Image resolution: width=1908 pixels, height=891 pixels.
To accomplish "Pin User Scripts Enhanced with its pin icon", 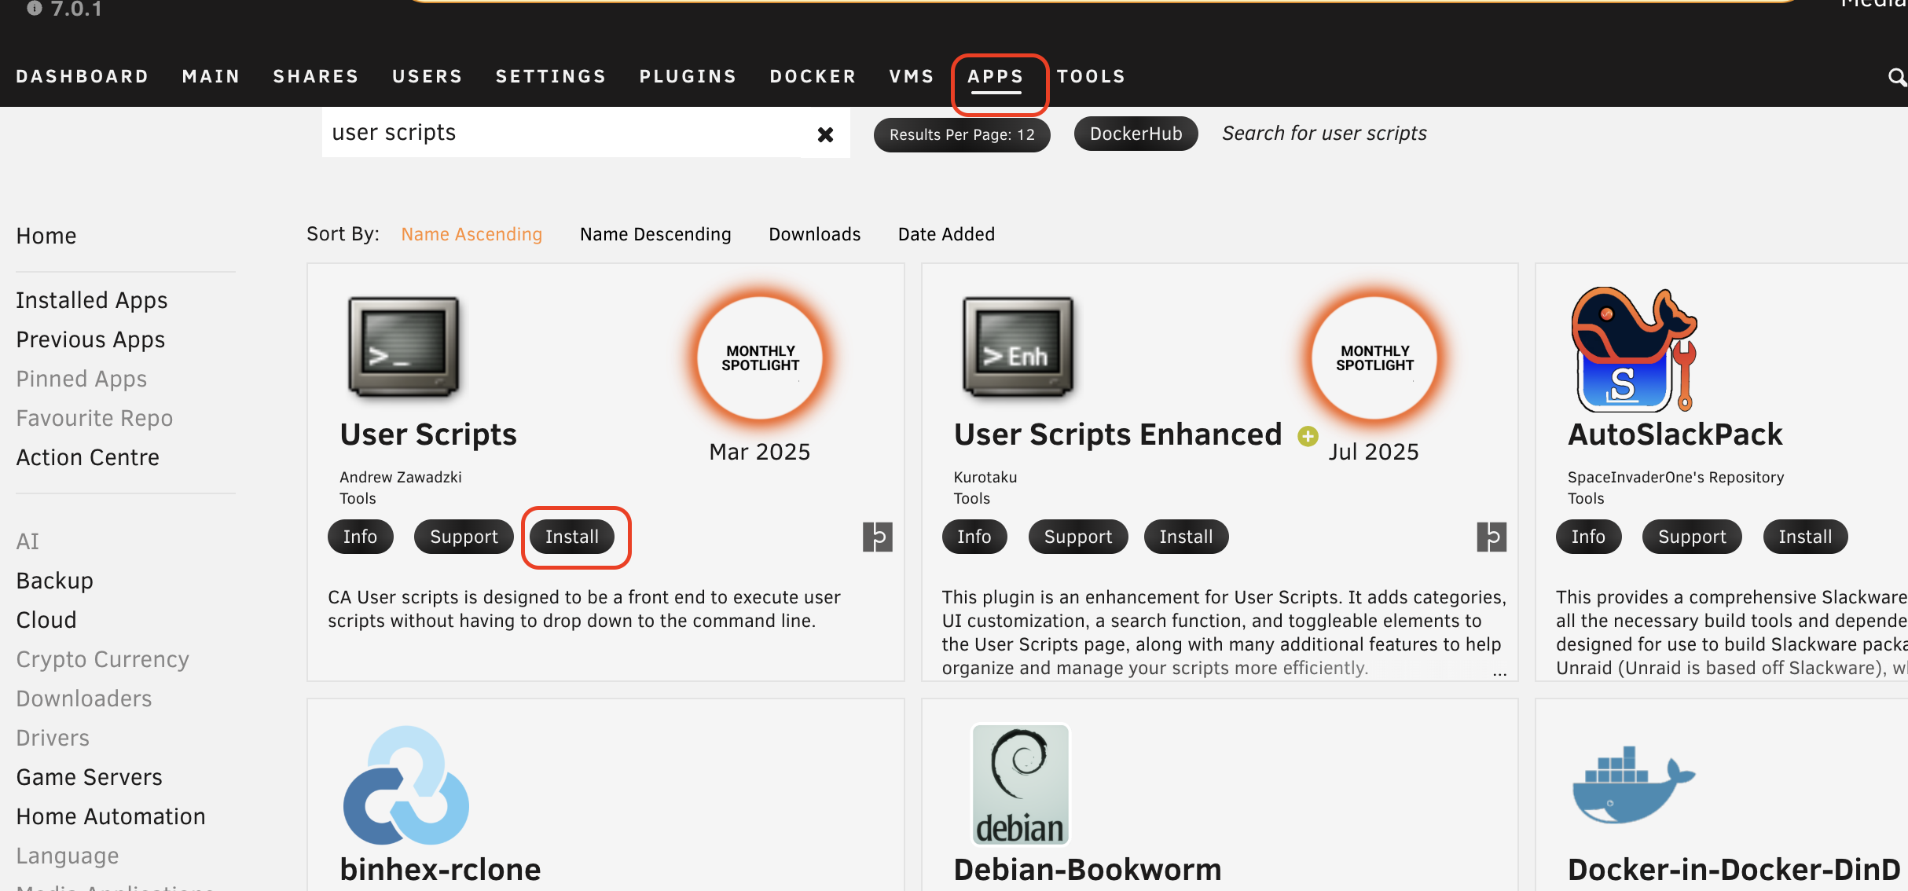I will (x=1492, y=537).
